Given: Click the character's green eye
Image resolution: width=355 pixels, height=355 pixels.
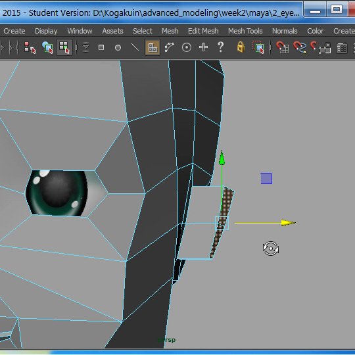Looking at the screenshot, I should coord(57,193).
